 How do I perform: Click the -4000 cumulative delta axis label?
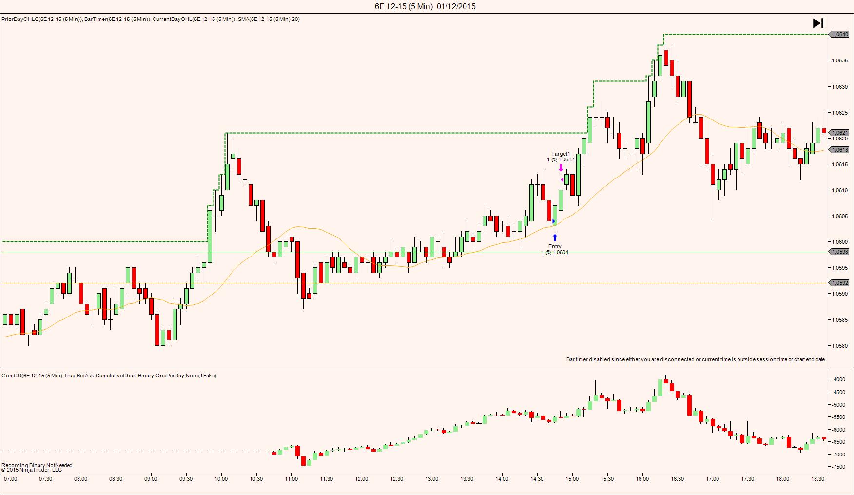(838, 379)
